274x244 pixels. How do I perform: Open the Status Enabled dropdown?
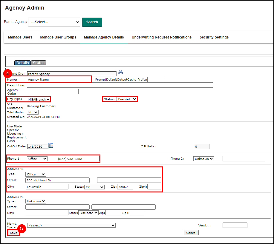[x=127, y=99]
